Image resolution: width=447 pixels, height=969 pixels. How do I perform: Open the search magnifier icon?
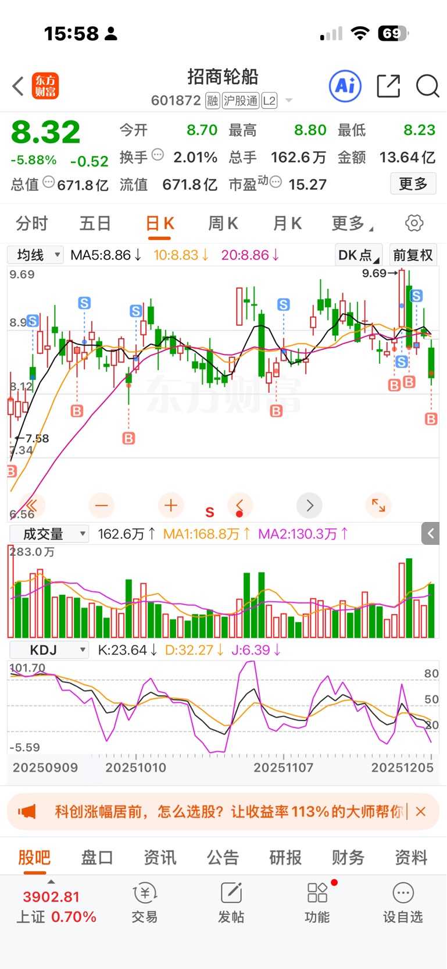click(427, 86)
